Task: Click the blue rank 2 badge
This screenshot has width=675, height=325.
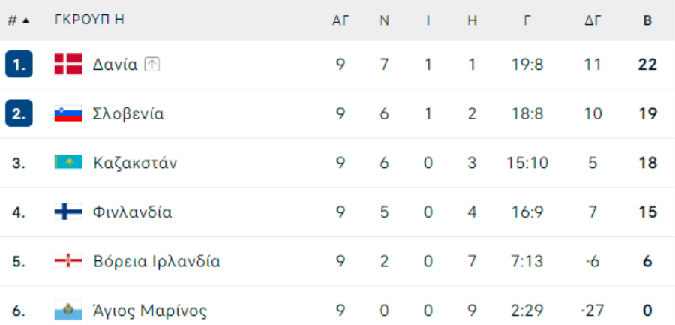Action: [x=19, y=114]
